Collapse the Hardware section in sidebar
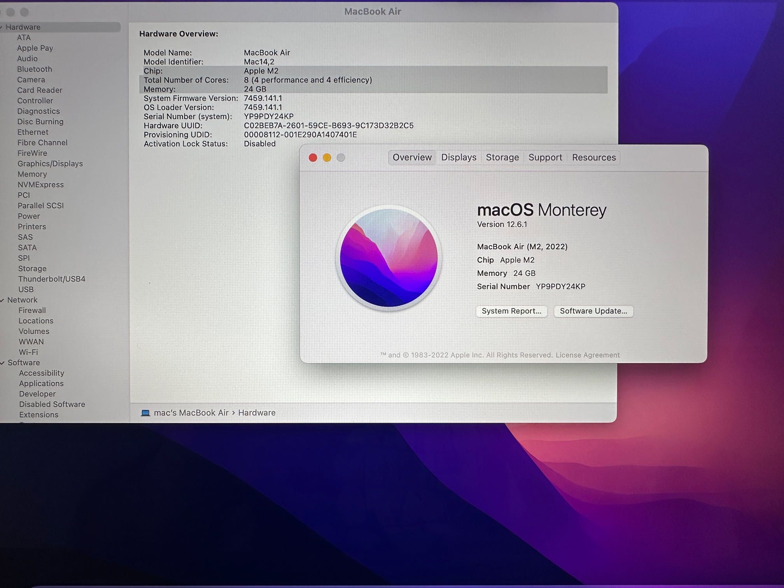 tap(2, 27)
